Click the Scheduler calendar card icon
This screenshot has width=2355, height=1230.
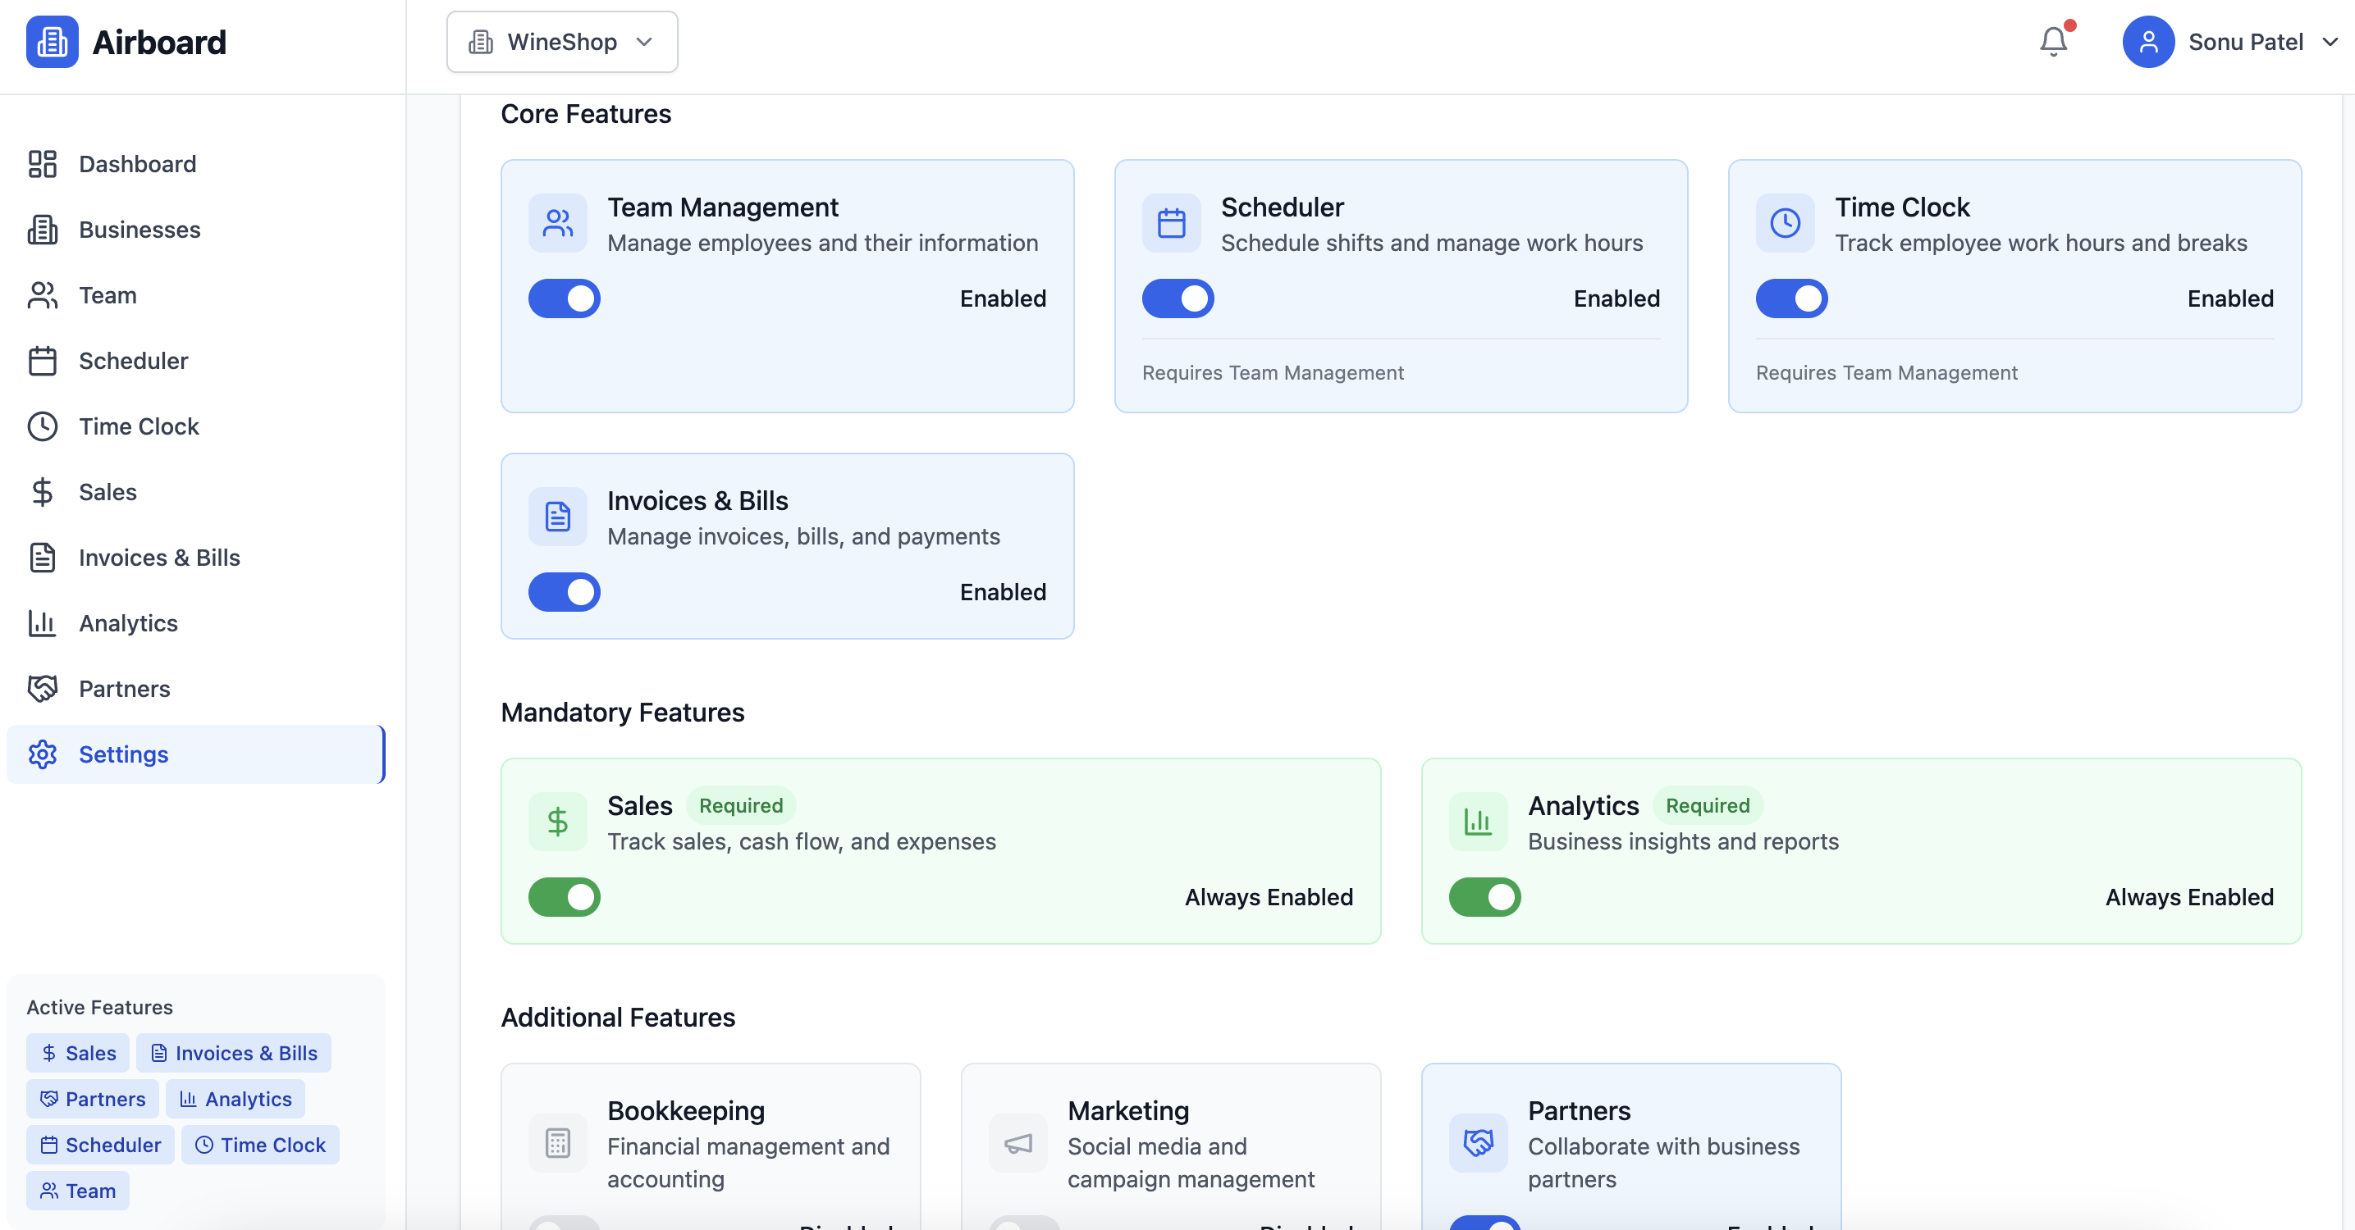1171,223
